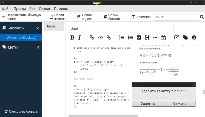Click the Метки header label

click(x=13, y=47)
